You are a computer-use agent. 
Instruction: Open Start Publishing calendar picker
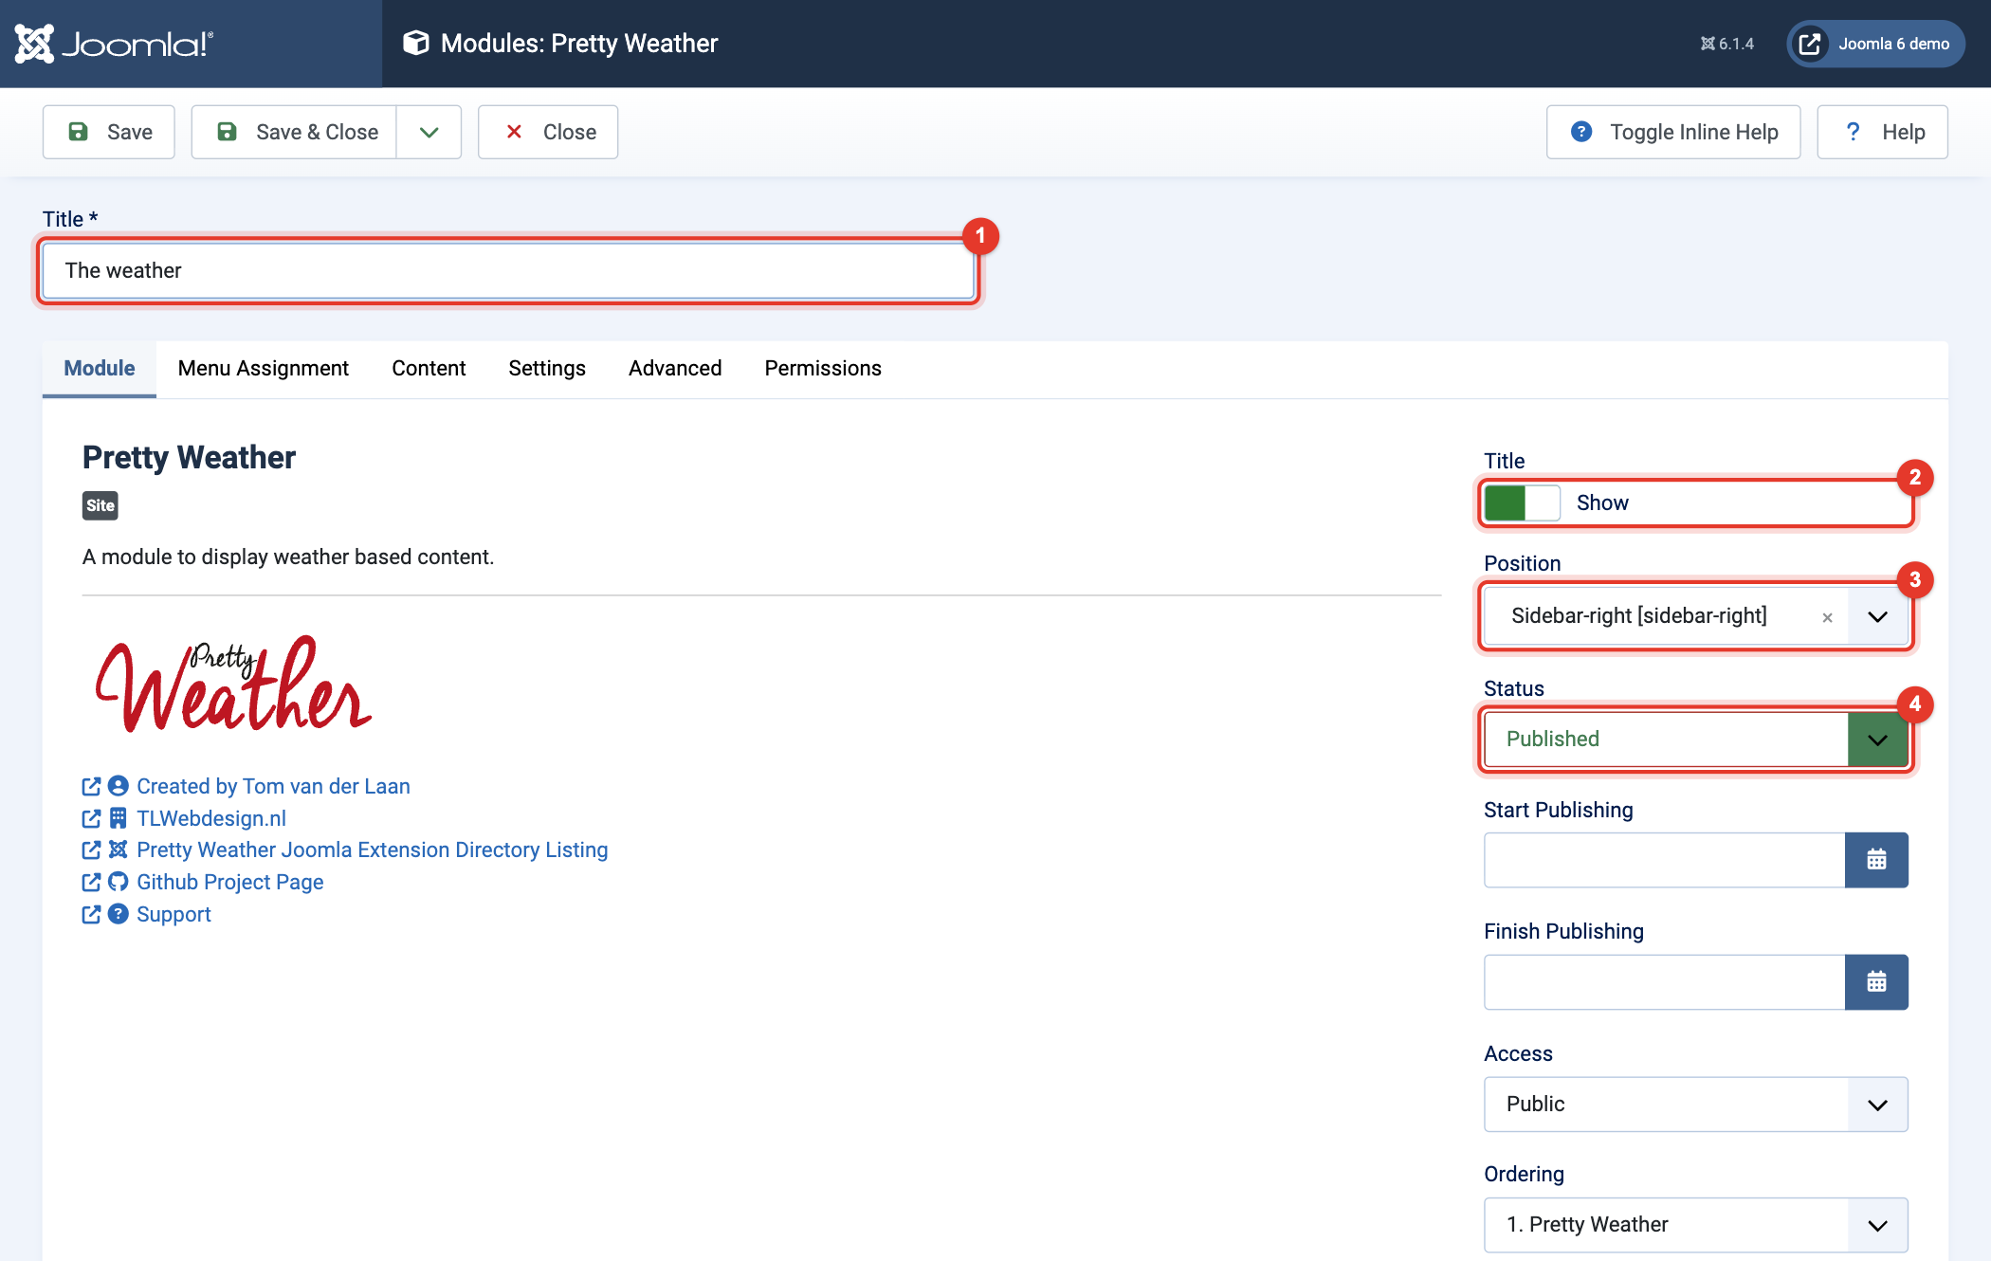point(1876,860)
